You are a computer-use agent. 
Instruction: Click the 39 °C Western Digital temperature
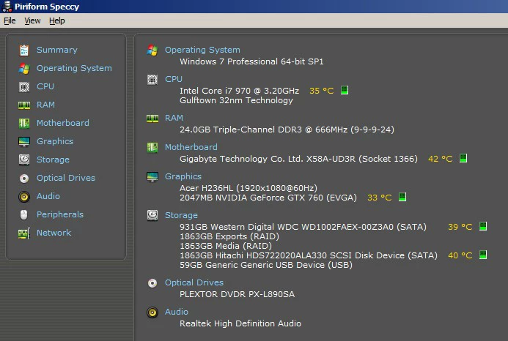(460, 227)
